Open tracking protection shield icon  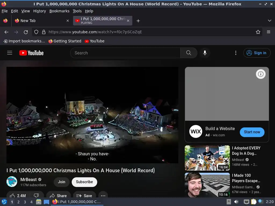(x=36, y=32)
